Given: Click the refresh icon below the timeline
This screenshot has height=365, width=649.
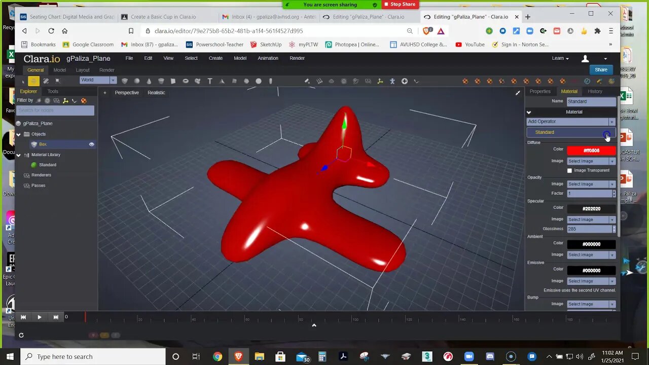Looking at the screenshot, I should (x=21, y=335).
